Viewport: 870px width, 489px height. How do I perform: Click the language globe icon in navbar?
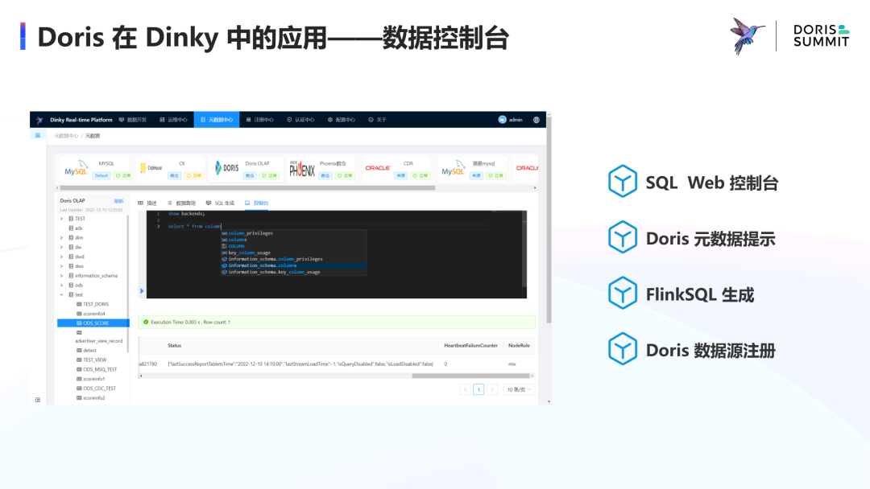click(536, 120)
